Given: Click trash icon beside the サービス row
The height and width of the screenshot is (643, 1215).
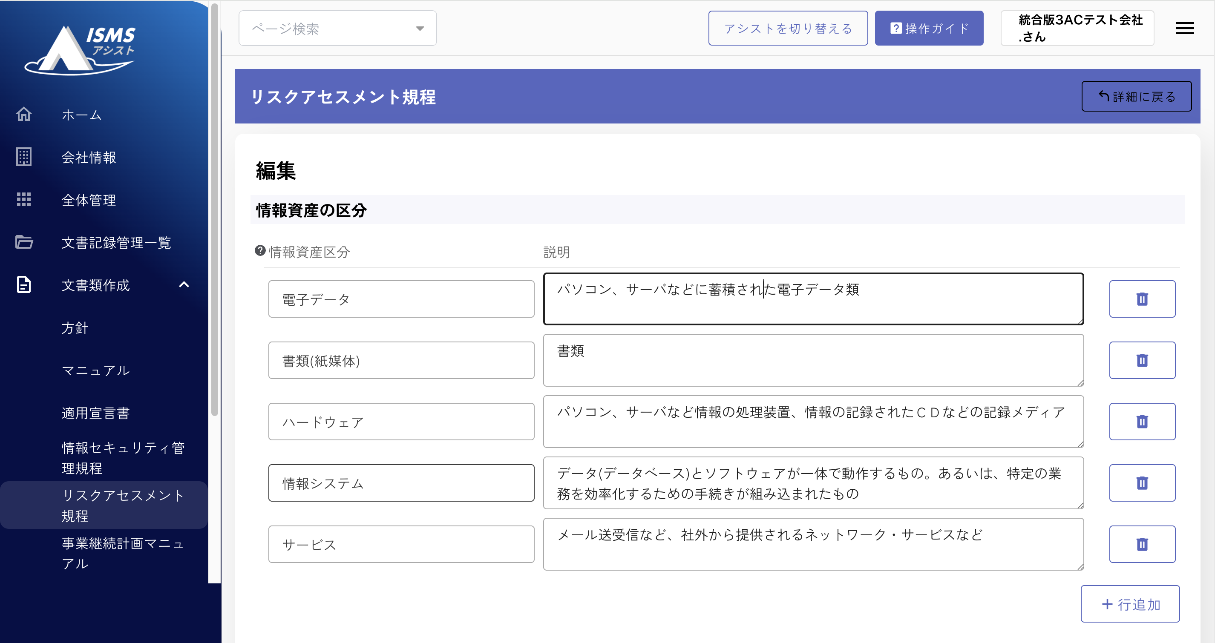Looking at the screenshot, I should [x=1141, y=544].
